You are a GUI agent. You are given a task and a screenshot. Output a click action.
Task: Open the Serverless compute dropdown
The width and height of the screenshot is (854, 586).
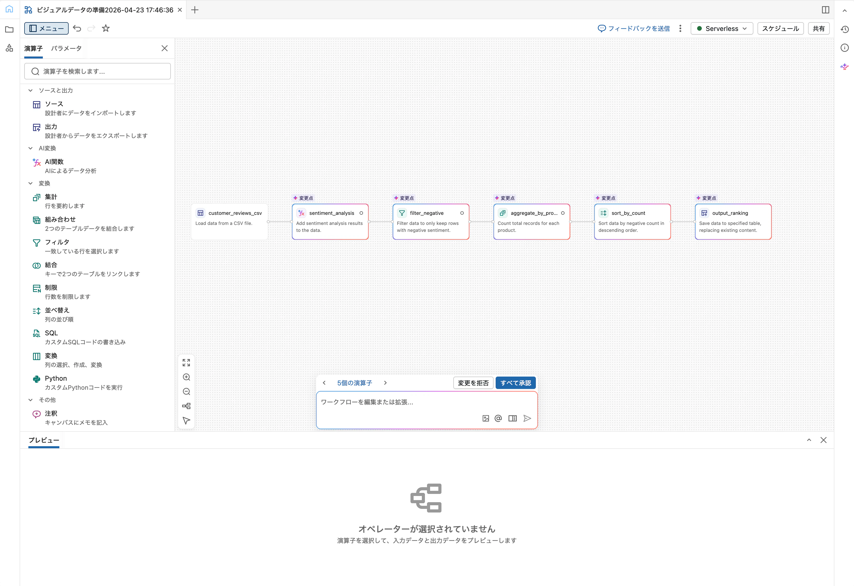pos(721,28)
